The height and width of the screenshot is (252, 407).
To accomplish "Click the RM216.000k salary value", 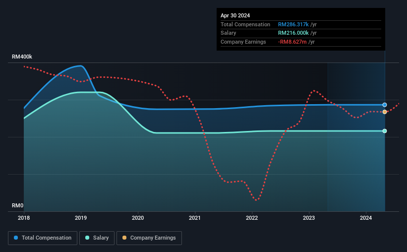I will (x=293, y=33).
